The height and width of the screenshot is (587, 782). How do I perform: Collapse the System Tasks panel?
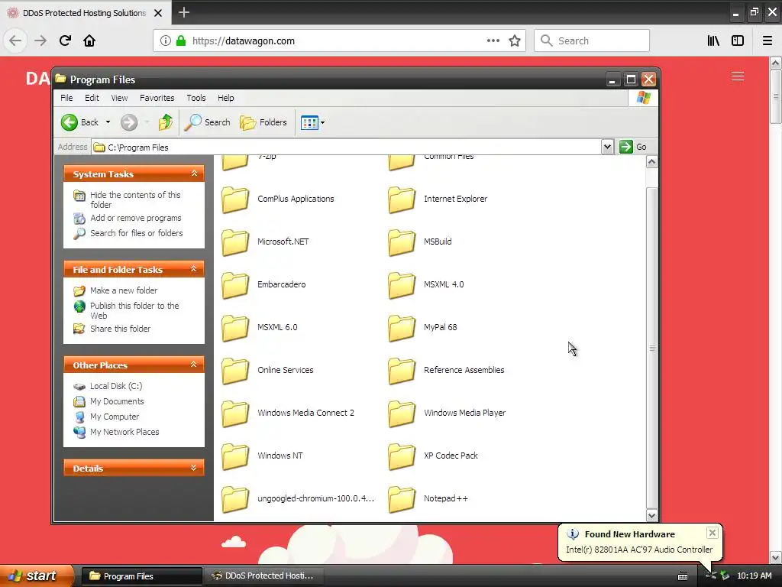pos(194,174)
